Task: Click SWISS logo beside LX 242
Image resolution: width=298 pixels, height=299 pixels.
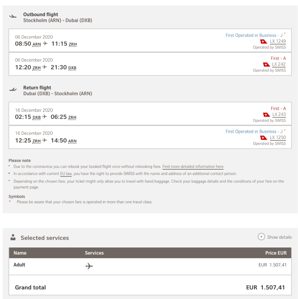Action: coord(266,64)
